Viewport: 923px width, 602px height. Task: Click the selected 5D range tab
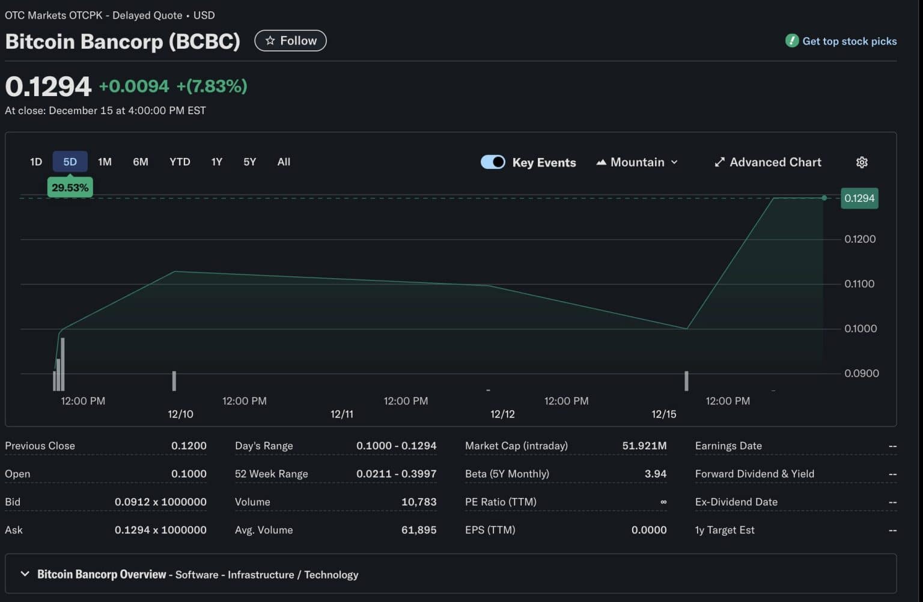click(x=70, y=162)
